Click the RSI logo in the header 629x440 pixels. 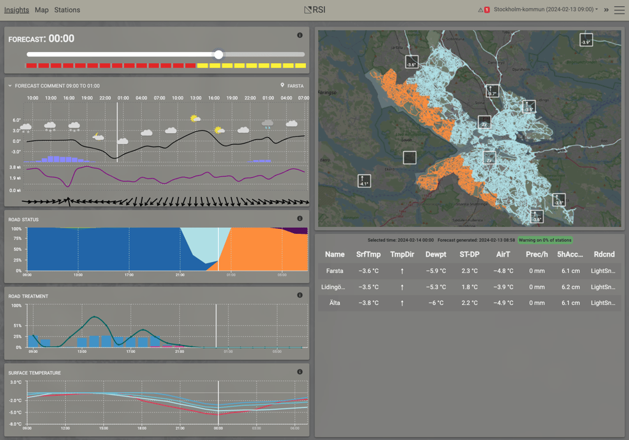pyautogui.click(x=315, y=10)
